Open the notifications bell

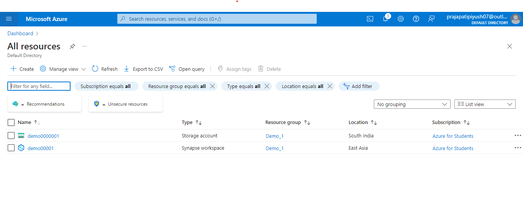[x=385, y=19]
